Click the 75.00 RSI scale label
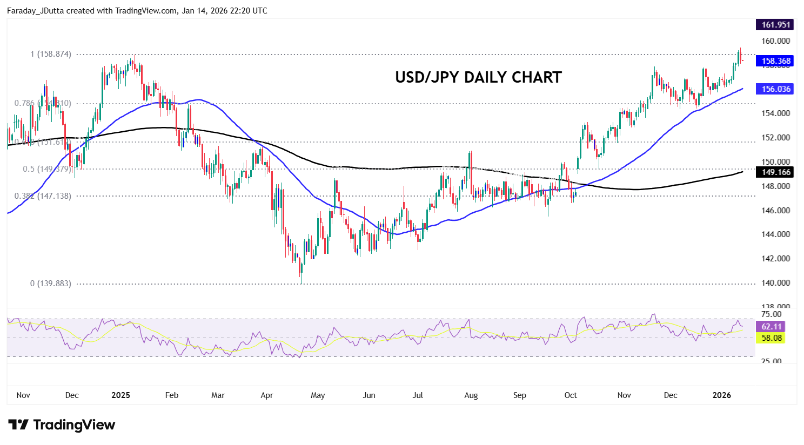This screenshot has width=804, height=445. point(771,314)
